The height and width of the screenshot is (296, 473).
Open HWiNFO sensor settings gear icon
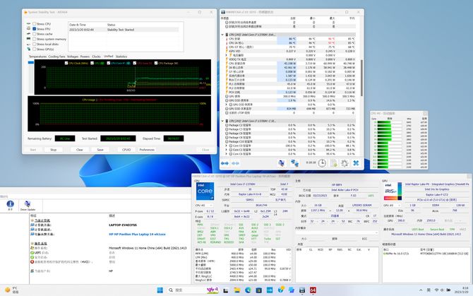345,163
